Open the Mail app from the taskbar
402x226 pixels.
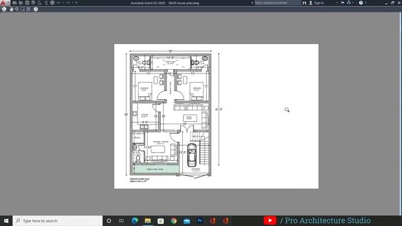tap(187, 220)
